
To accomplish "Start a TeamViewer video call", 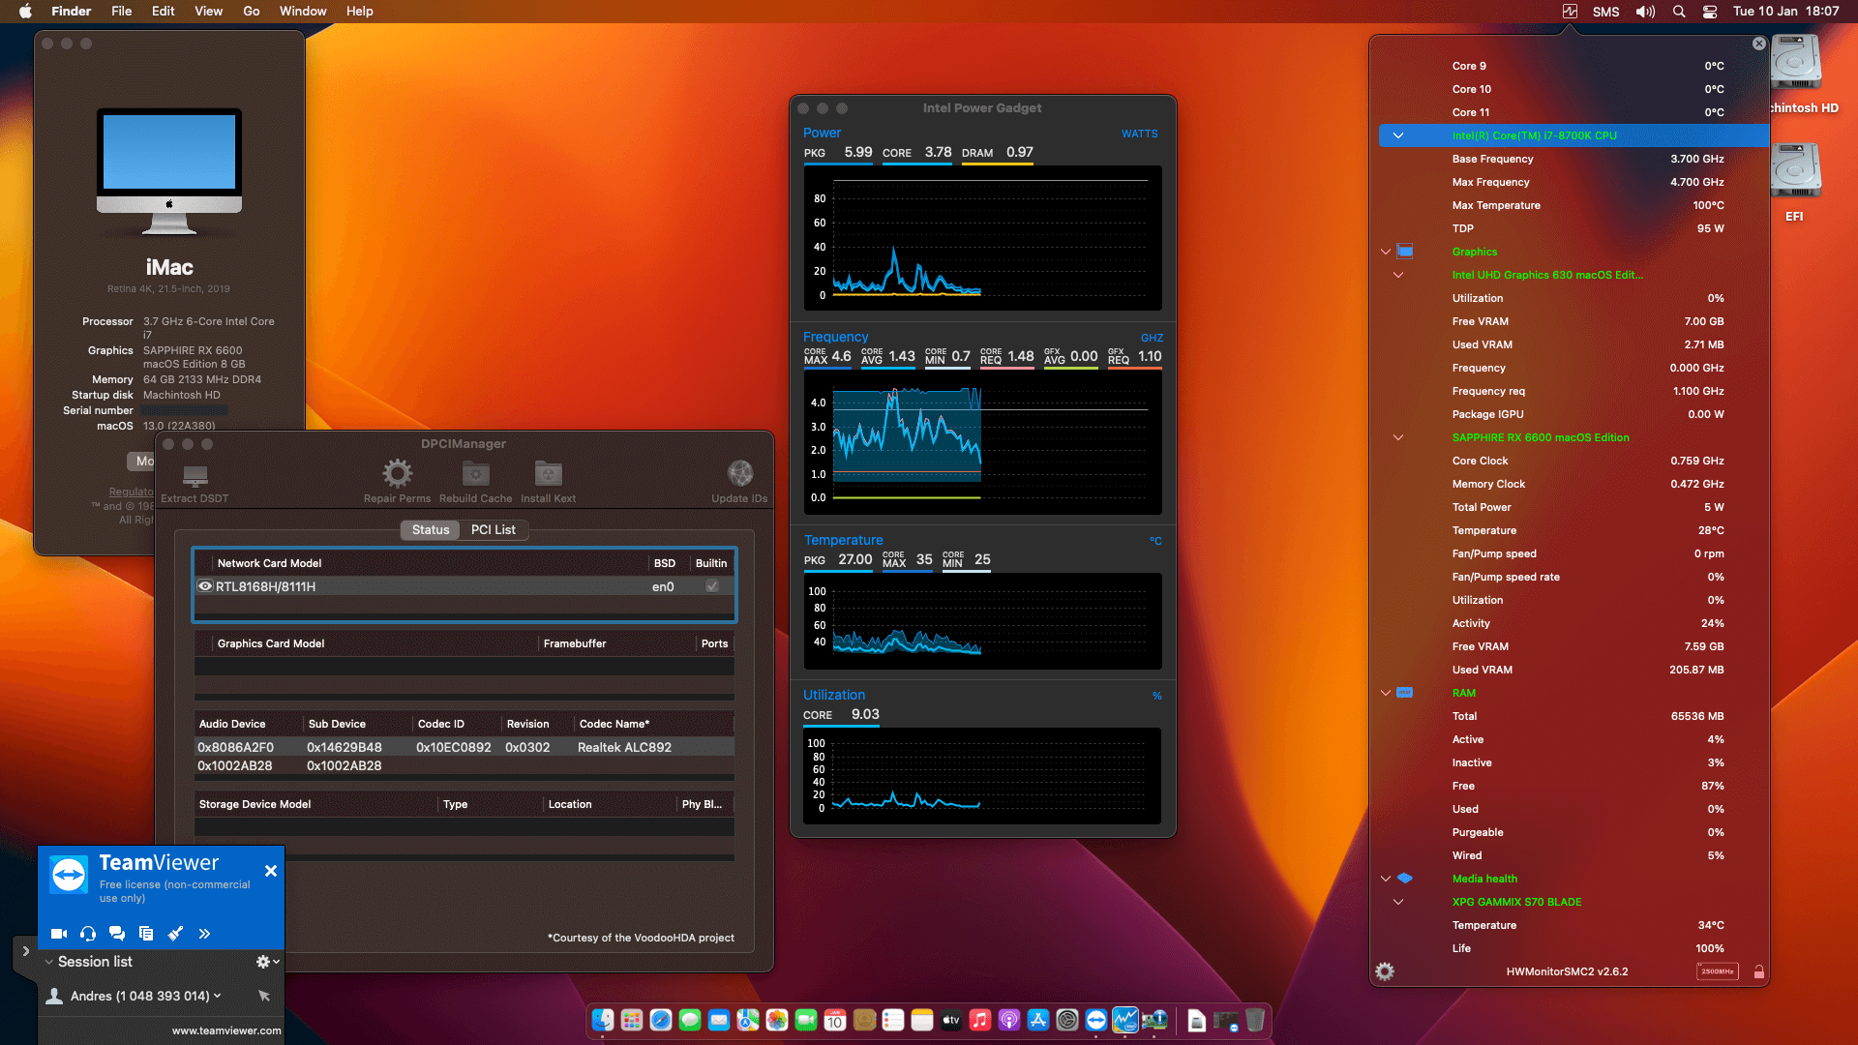I will pos(59,934).
